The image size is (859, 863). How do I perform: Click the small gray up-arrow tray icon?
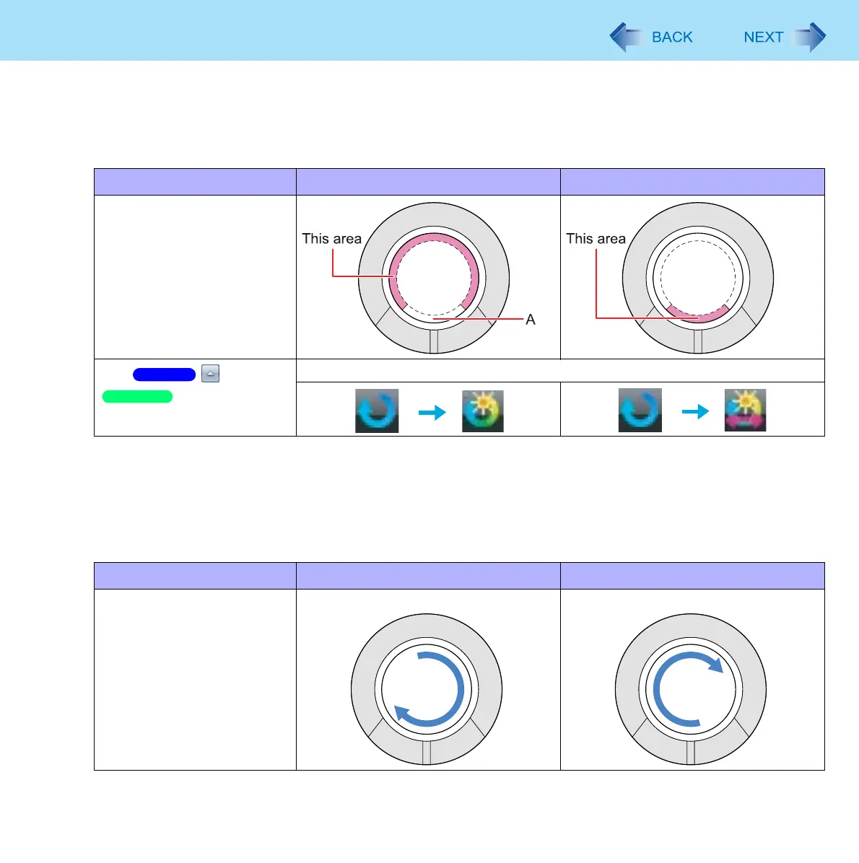pos(210,374)
